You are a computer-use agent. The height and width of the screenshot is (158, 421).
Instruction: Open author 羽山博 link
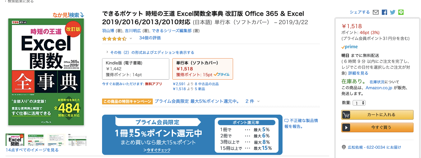108,31
